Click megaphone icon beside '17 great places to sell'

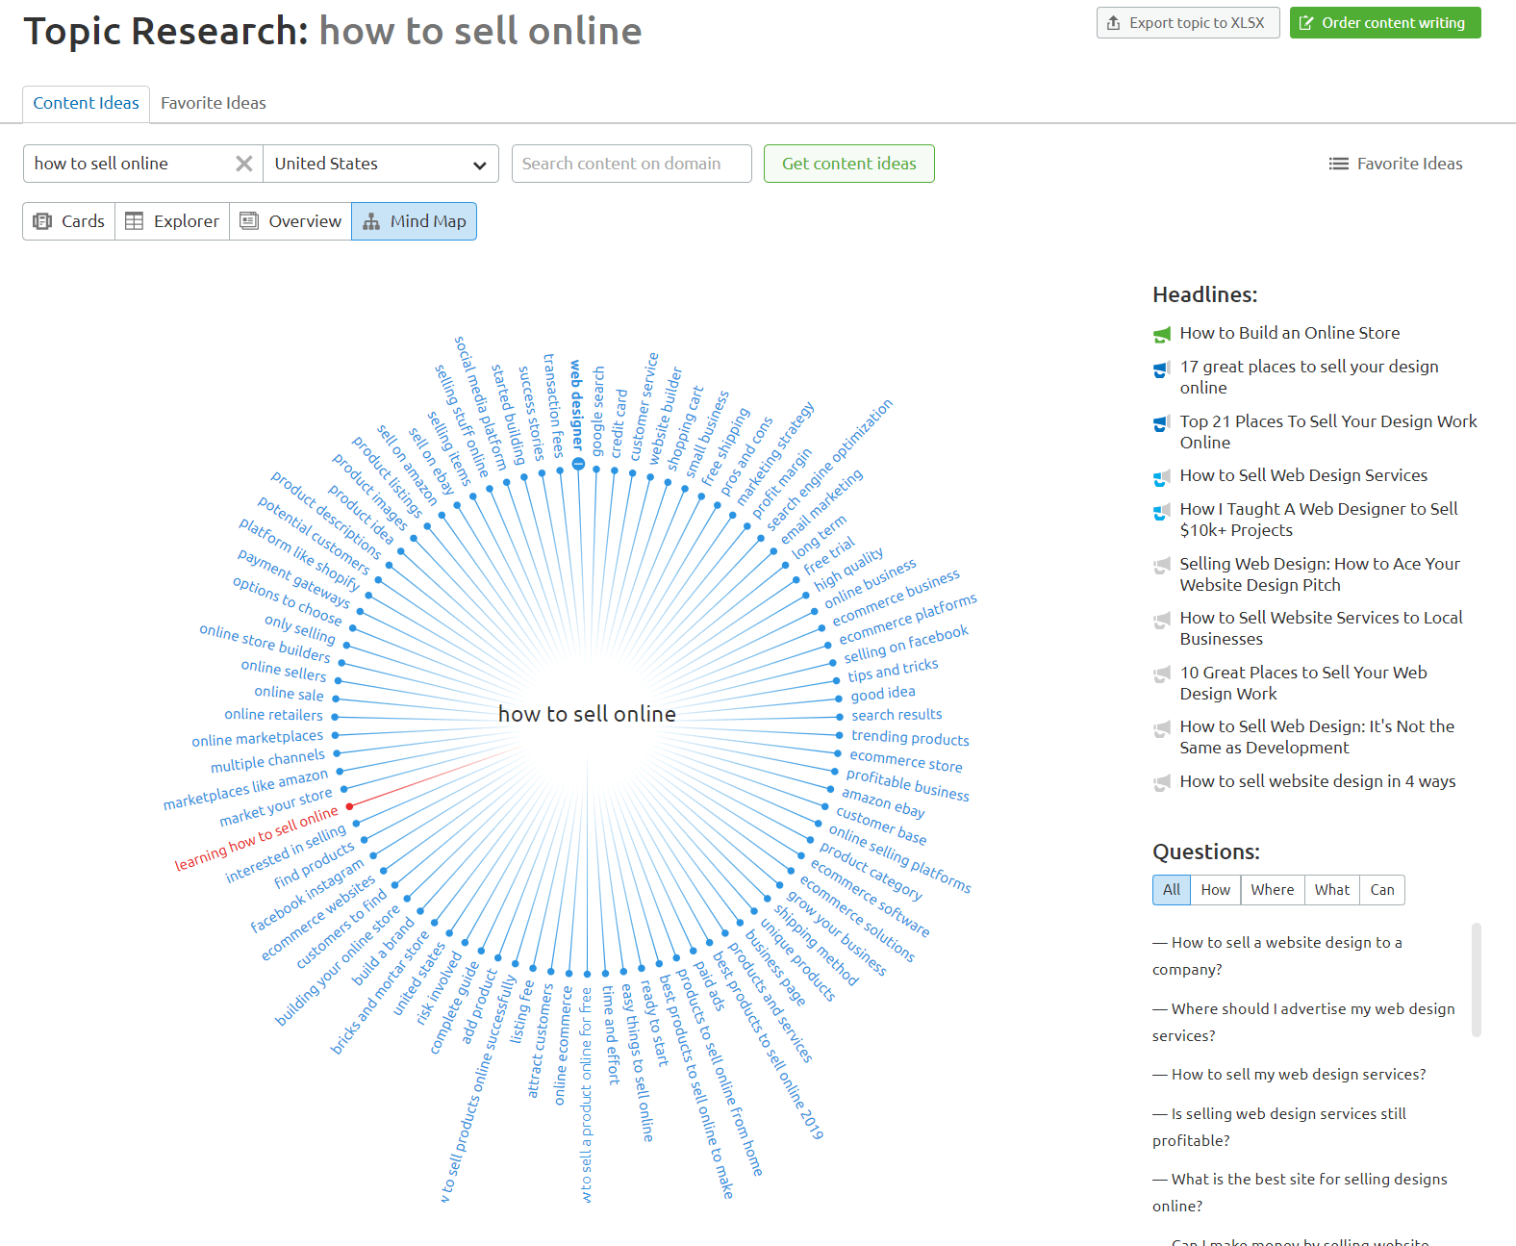click(1162, 369)
